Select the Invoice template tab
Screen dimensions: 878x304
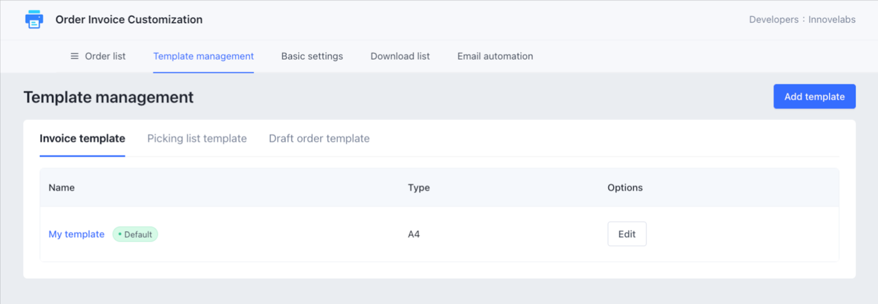[x=82, y=139]
